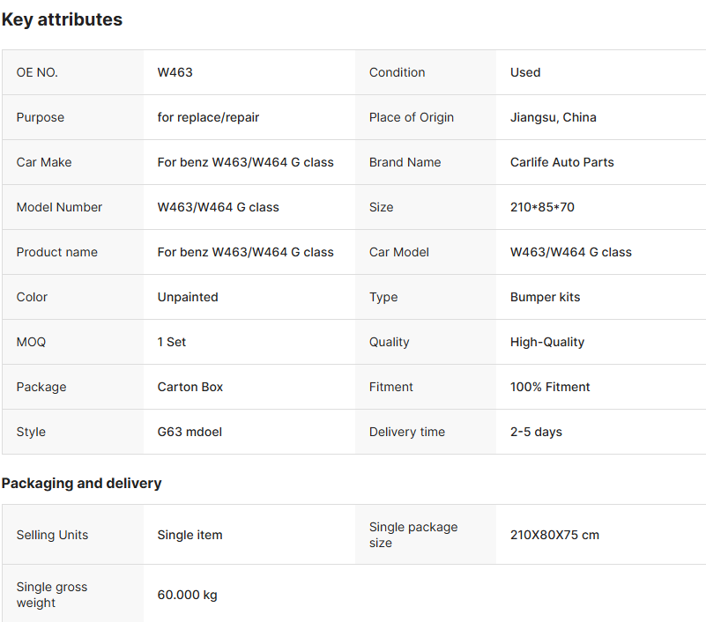Click the Model Number label cell

click(x=59, y=207)
